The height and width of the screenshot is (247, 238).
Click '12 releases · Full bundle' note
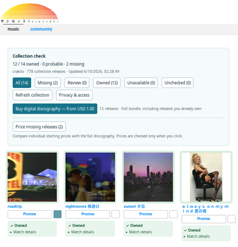click(150, 109)
